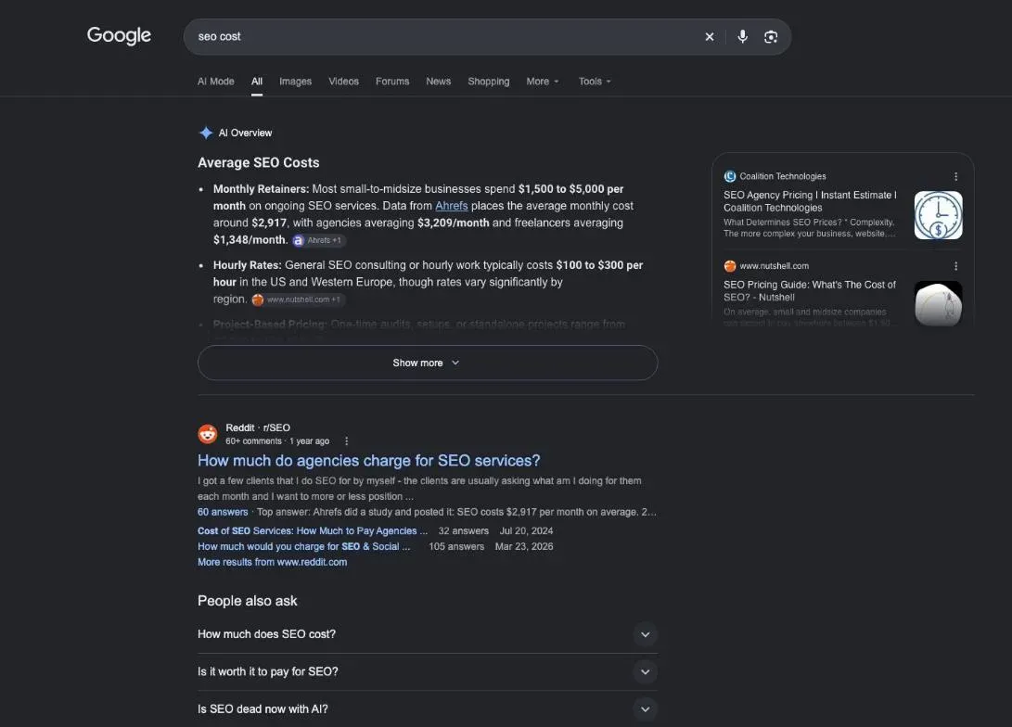The height and width of the screenshot is (727, 1012).
Task: Click 'www.nutshell.com' source name in card
Action: (x=774, y=266)
